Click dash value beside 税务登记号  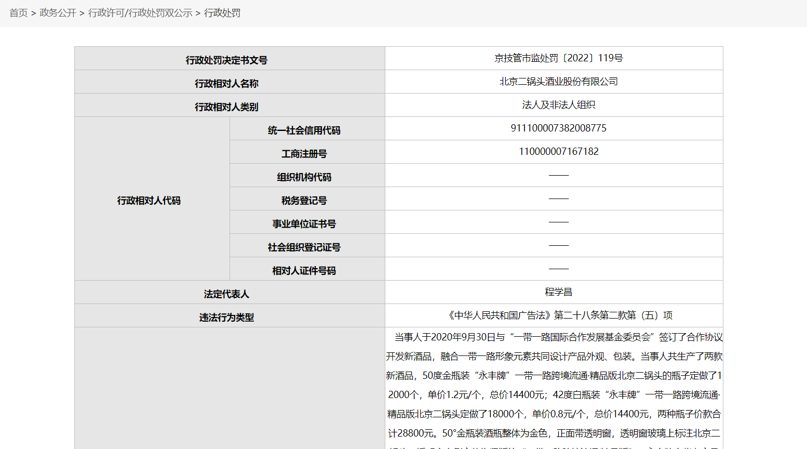(559, 199)
